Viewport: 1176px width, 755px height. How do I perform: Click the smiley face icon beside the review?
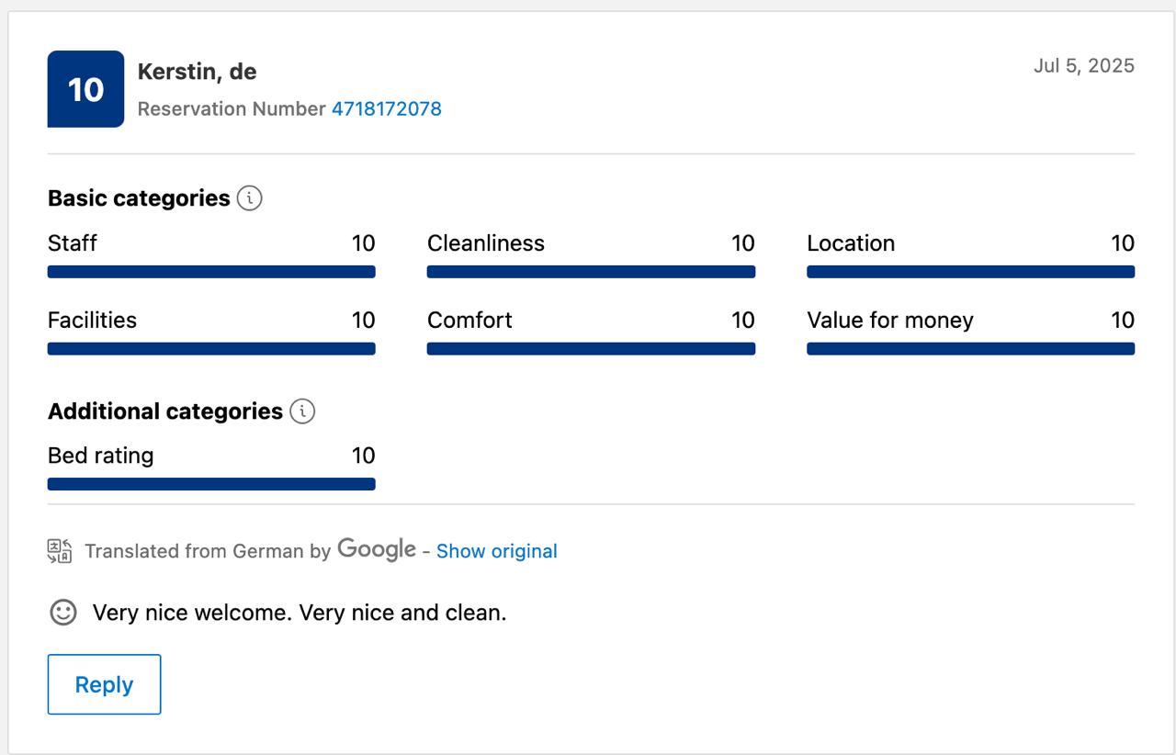pos(63,613)
